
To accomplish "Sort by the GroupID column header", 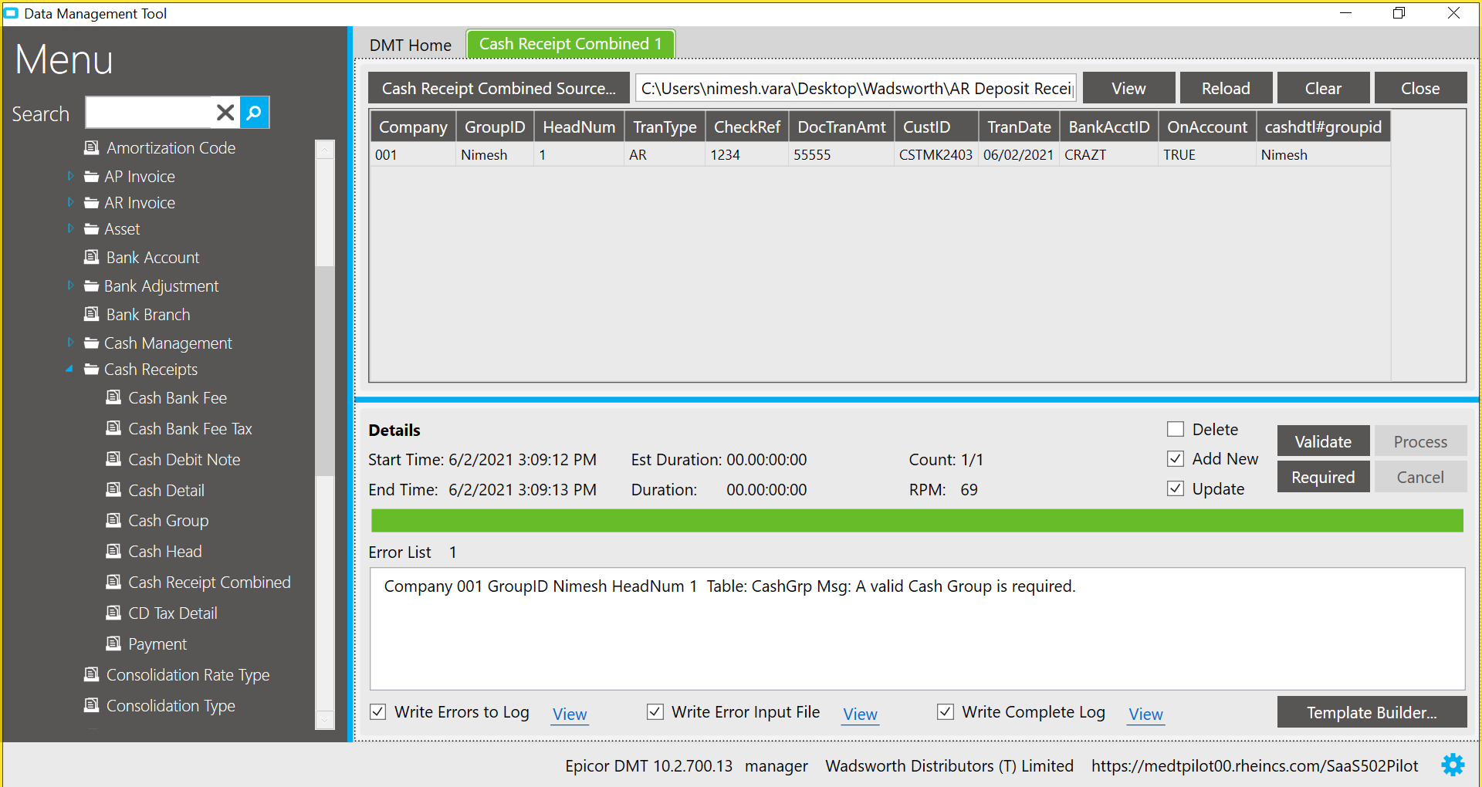I will [x=495, y=127].
